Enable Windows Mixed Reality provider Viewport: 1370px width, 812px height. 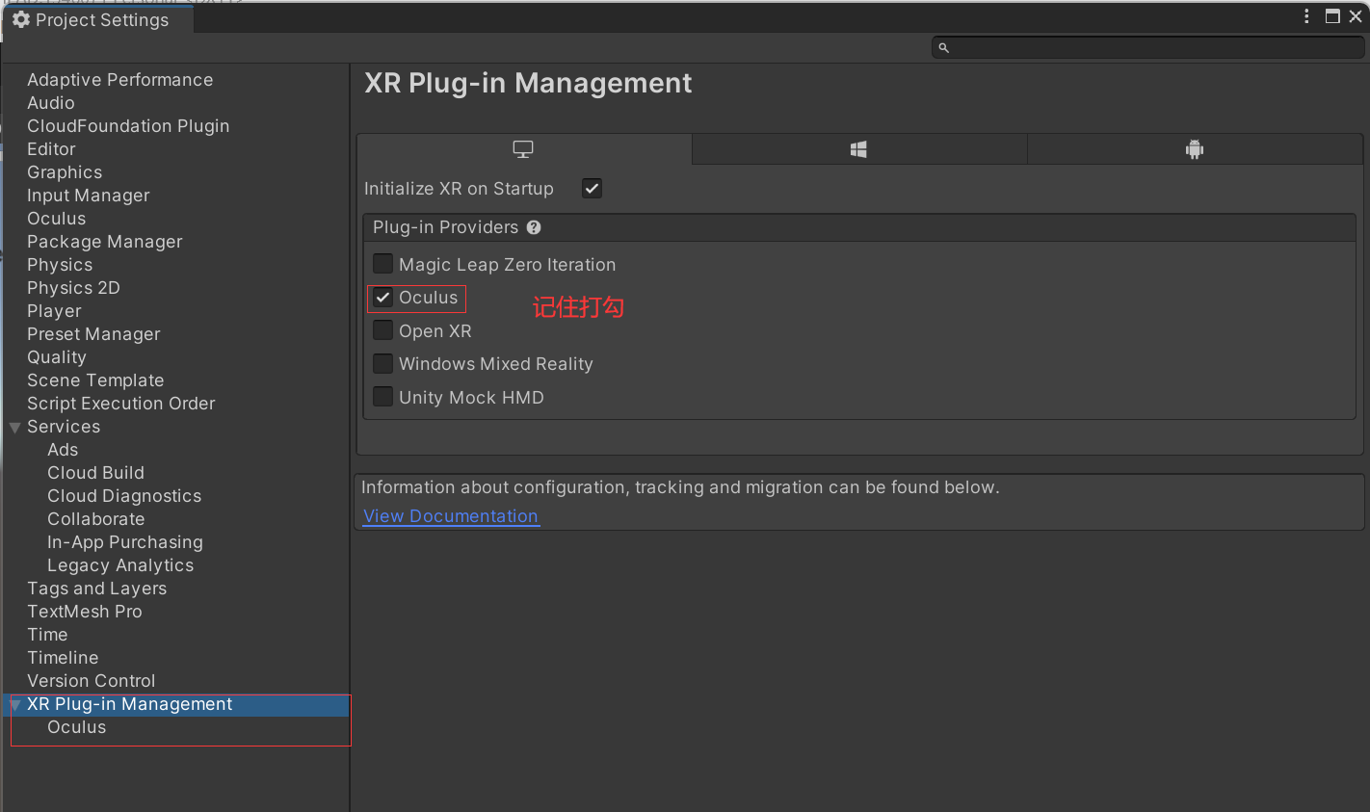tap(382, 363)
